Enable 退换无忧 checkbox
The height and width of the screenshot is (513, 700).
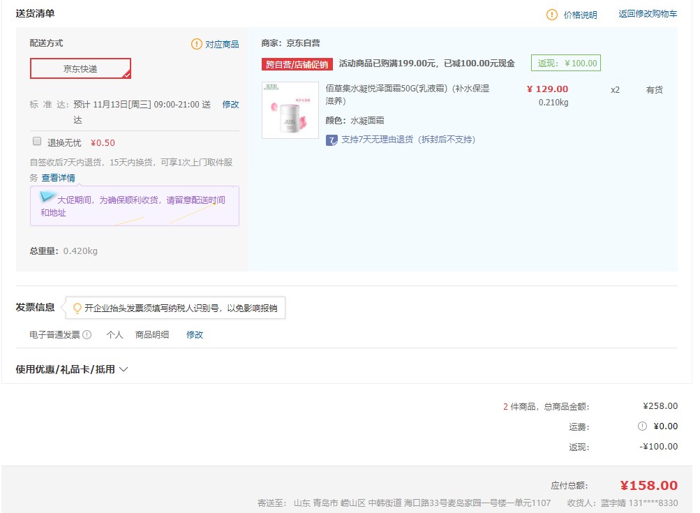point(37,142)
